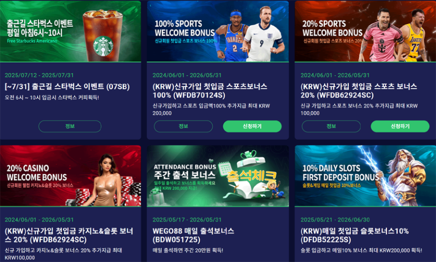Open the Attendance Bonus 출석체크 banner
The height and width of the screenshot is (262, 436).
coord(218,175)
